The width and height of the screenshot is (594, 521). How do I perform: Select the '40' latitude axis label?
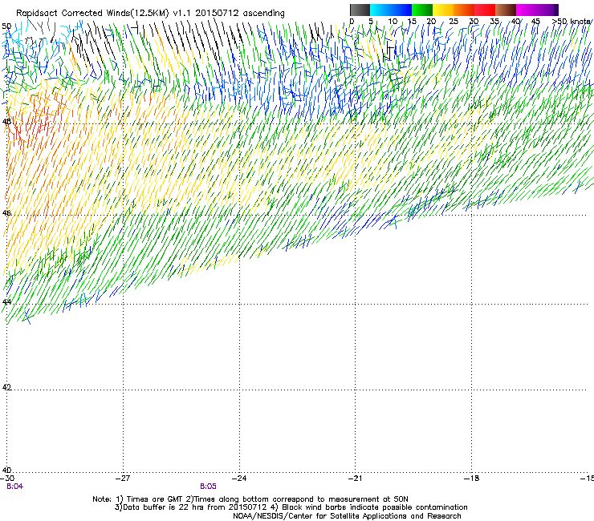click(x=6, y=470)
